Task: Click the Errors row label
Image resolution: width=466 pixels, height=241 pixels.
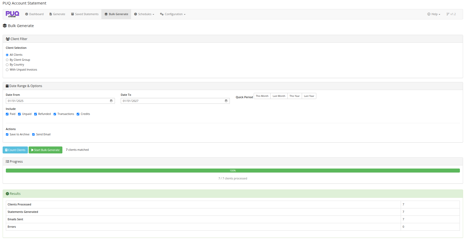Action: [x=12, y=227]
